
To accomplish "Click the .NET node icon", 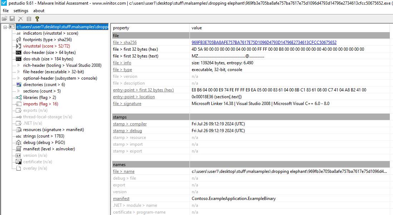I will point(19,123).
